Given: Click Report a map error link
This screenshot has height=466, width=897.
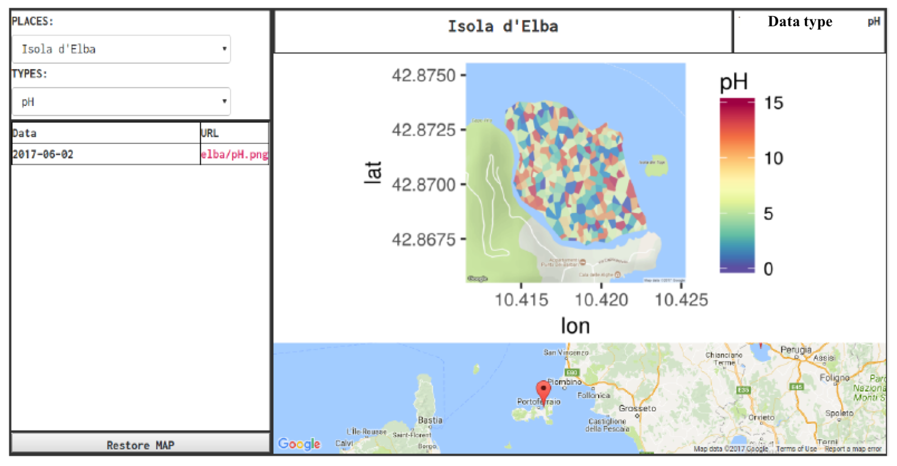Looking at the screenshot, I should 853,449.
